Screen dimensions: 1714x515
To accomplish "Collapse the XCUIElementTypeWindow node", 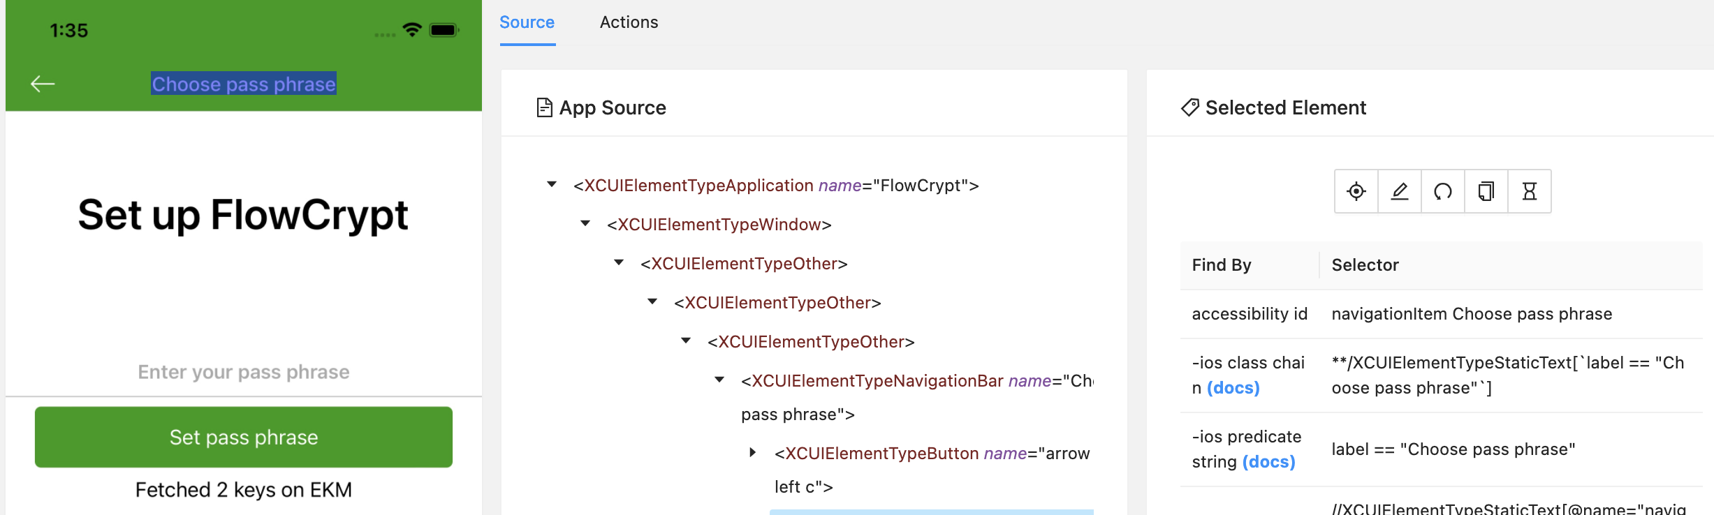I will click(585, 223).
